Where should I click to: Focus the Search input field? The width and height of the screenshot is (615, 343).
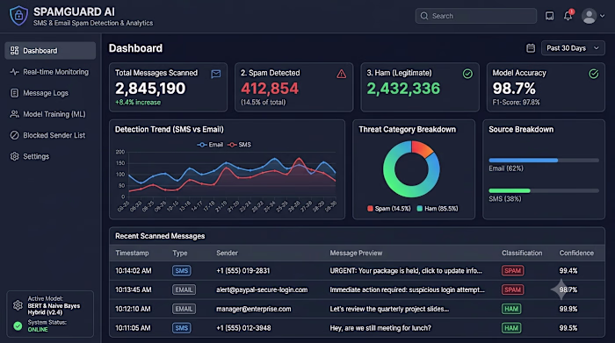[x=476, y=16]
